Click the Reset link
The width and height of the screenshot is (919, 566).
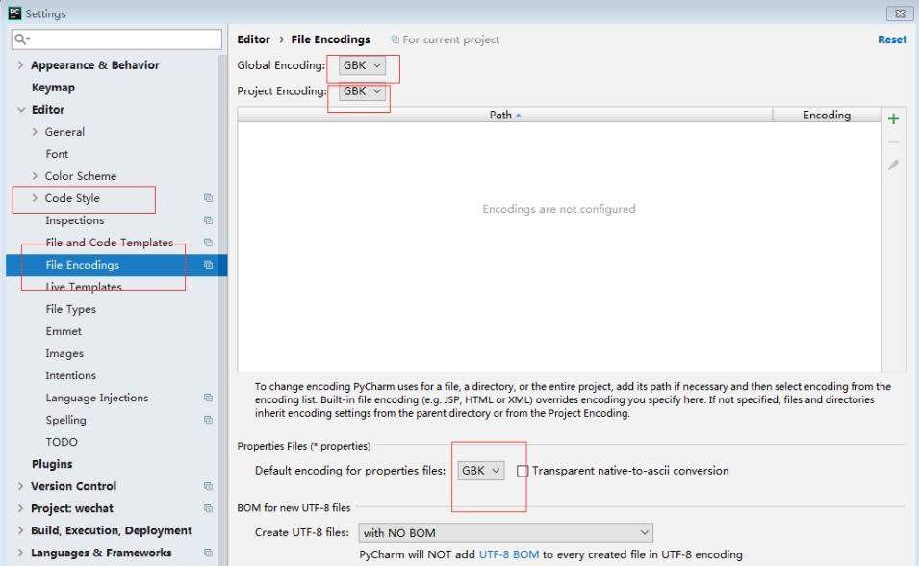coord(892,39)
